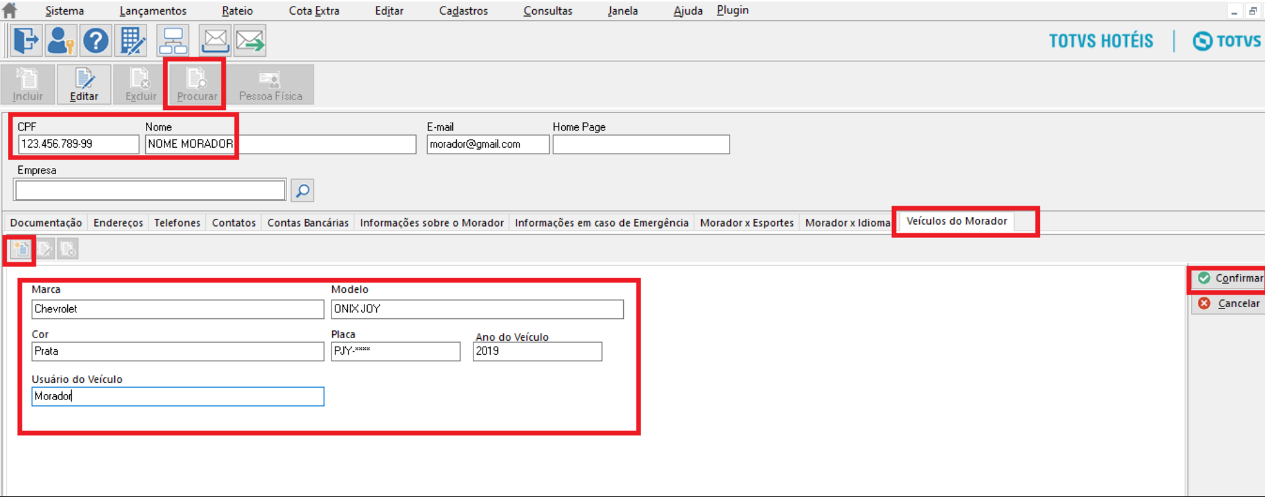
Task: Switch to the Contatos tab
Action: coord(234,223)
